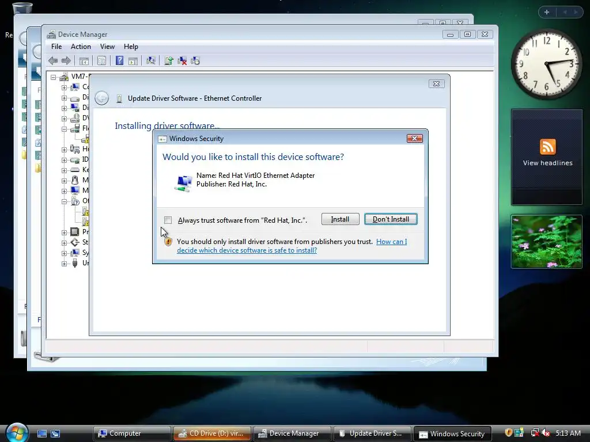Expand the System devices node
The height and width of the screenshot is (442, 590).
click(x=64, y=253)
